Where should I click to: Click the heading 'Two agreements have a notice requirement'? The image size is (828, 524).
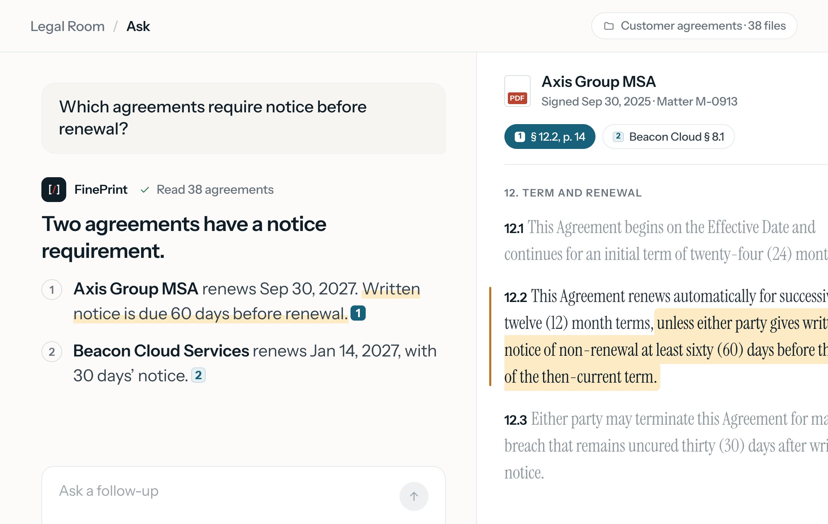[x=184, y=237]
